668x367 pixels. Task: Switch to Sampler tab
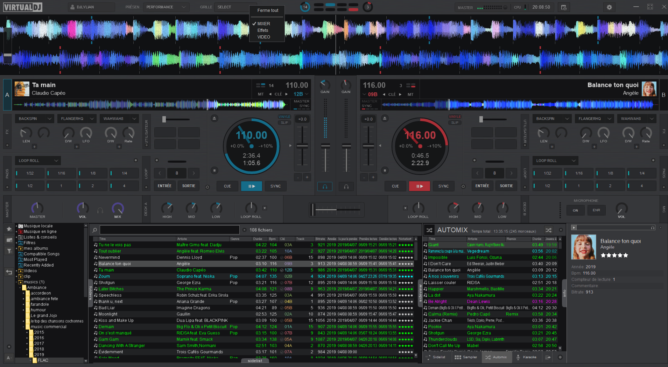pos(466,357)
